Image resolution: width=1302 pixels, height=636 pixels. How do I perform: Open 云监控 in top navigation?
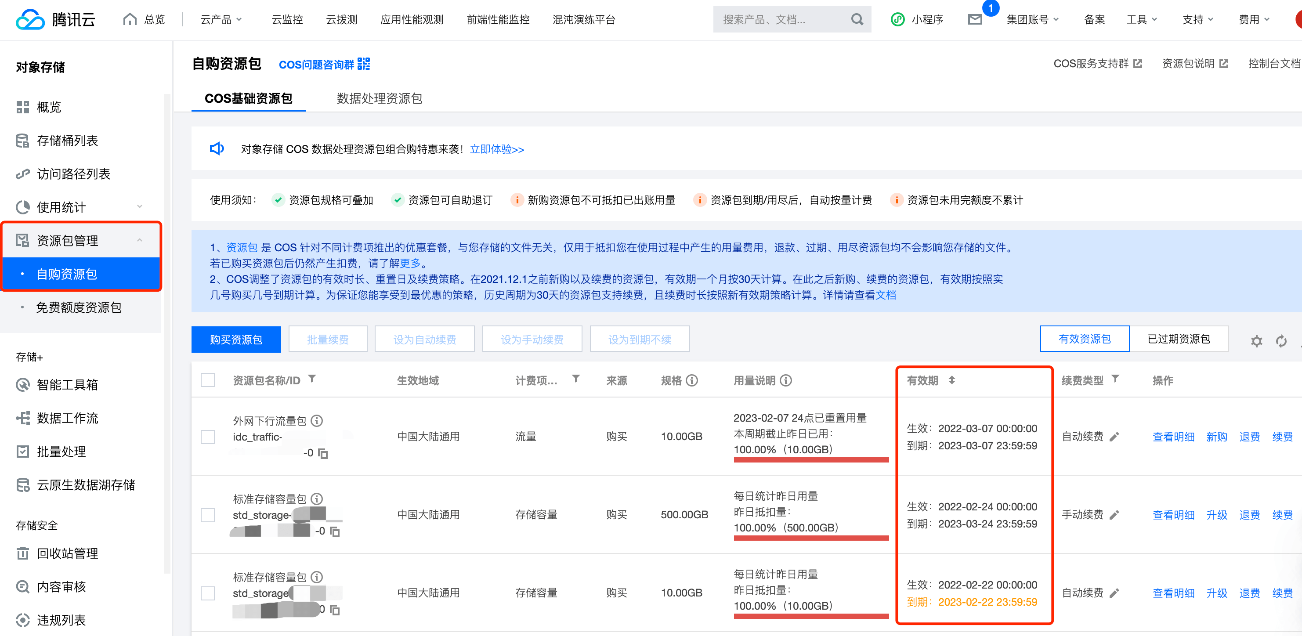(287, 20)
